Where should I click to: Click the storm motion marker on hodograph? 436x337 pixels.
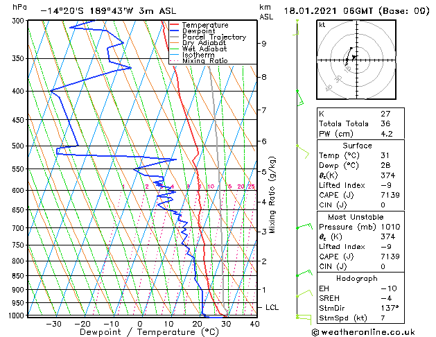[354, 57]
